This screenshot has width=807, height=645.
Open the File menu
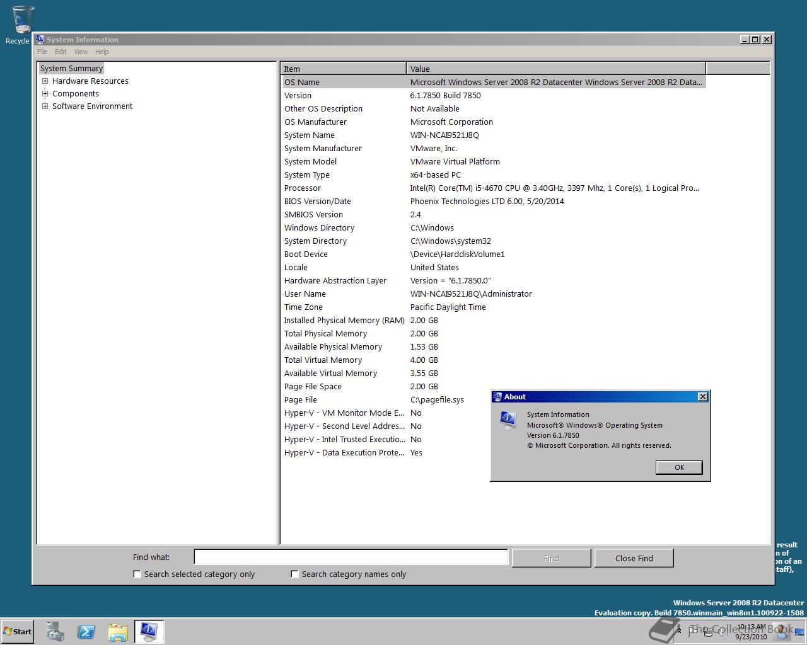tap(42, 52)
